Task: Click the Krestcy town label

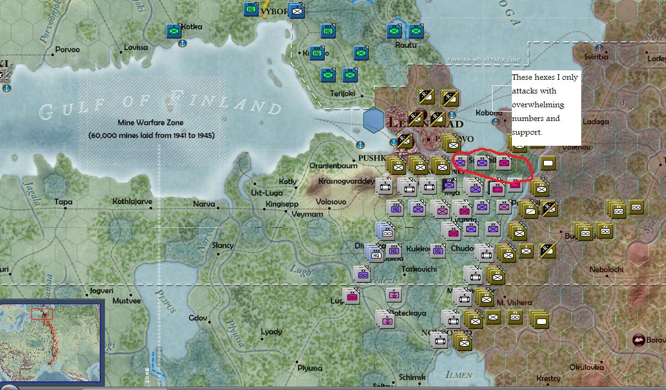Action: tap(548, 378)
